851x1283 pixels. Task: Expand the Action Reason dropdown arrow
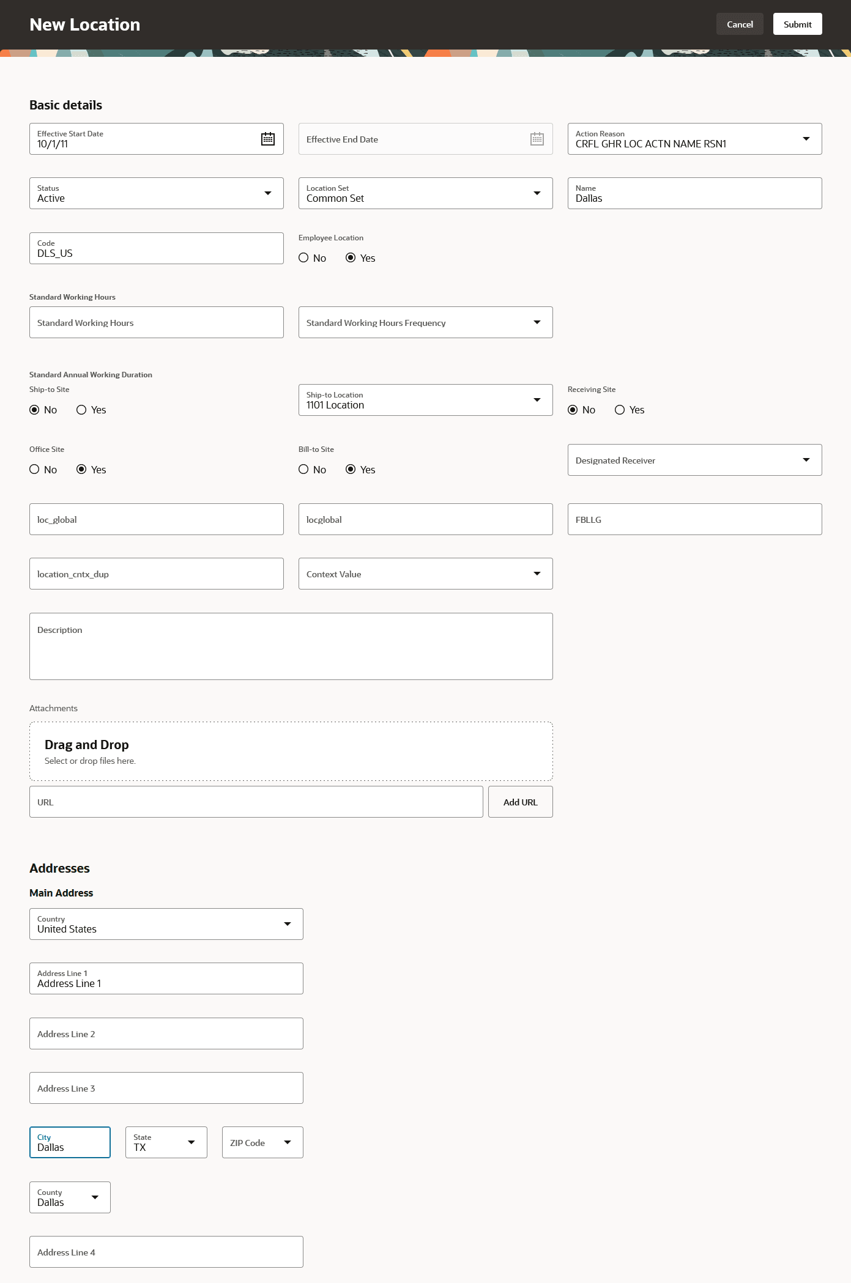tap(806, 139)
